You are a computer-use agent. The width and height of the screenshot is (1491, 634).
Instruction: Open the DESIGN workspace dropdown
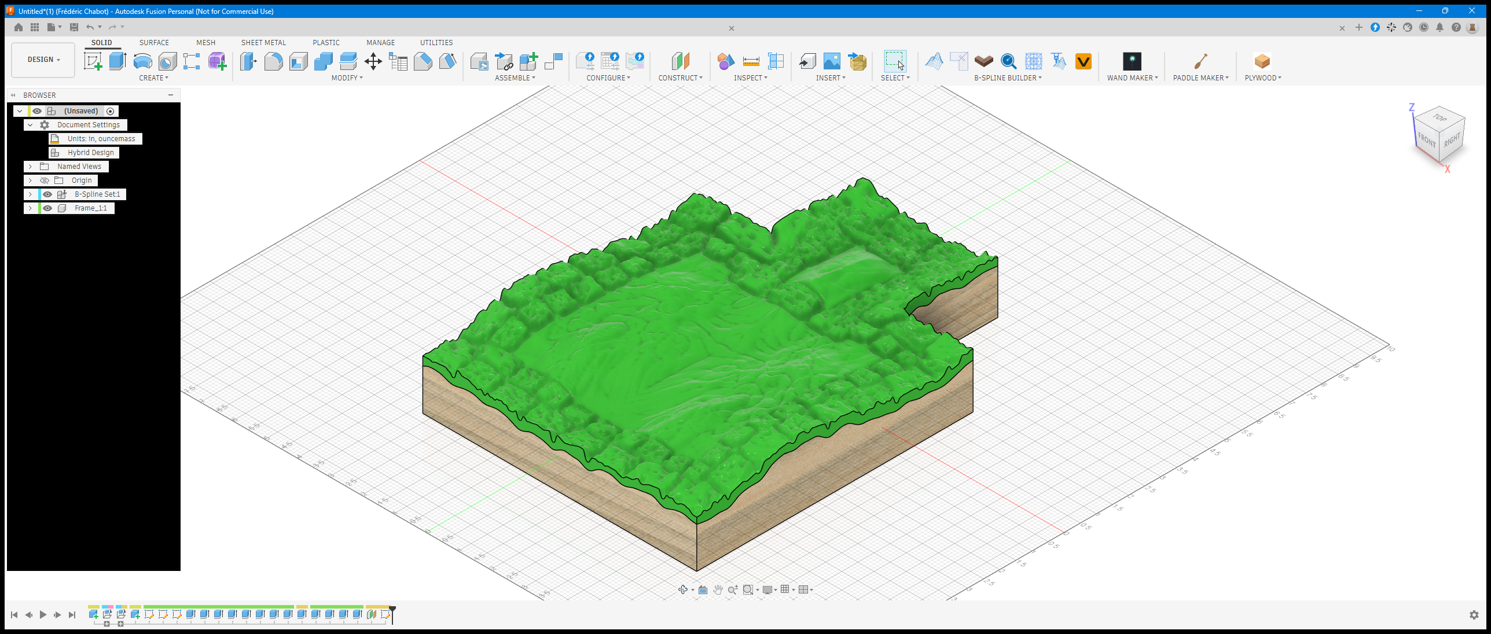(x=43, y=60)
